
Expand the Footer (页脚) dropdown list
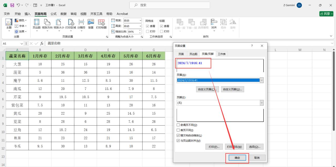pyautogui.click(x=262, y=103)
